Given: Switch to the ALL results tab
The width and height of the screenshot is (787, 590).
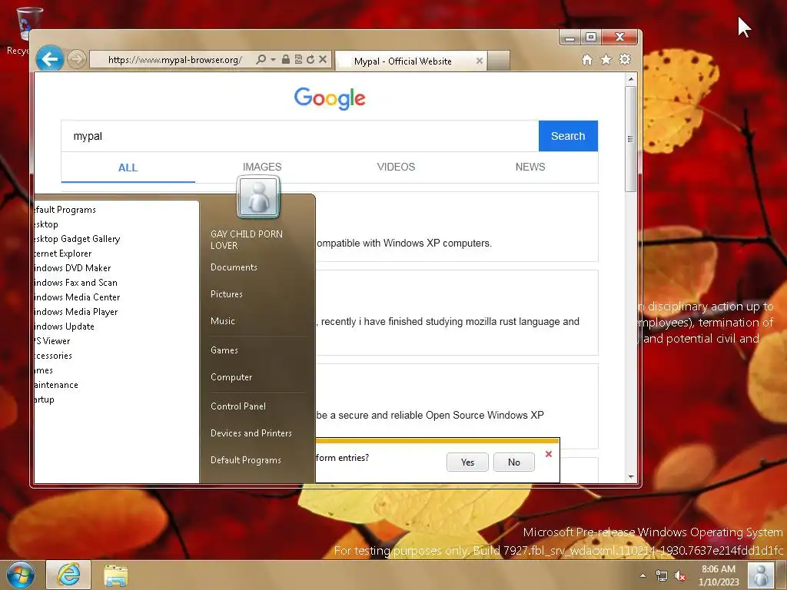Looking at the screenshot, I should point(128,167).
